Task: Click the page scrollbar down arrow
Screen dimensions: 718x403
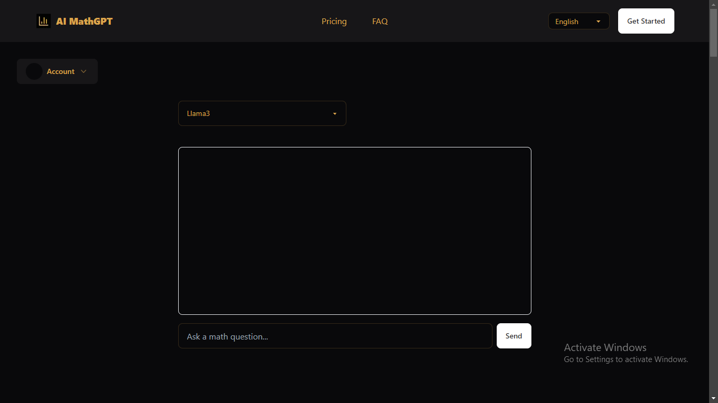Action: coord(713,398)
